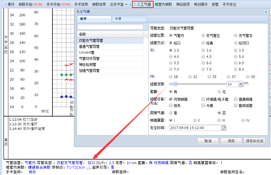This screenshot has width=271, height=175.
Task: Switch to the 喉罩 tab
Action: [x=118, y=19]
